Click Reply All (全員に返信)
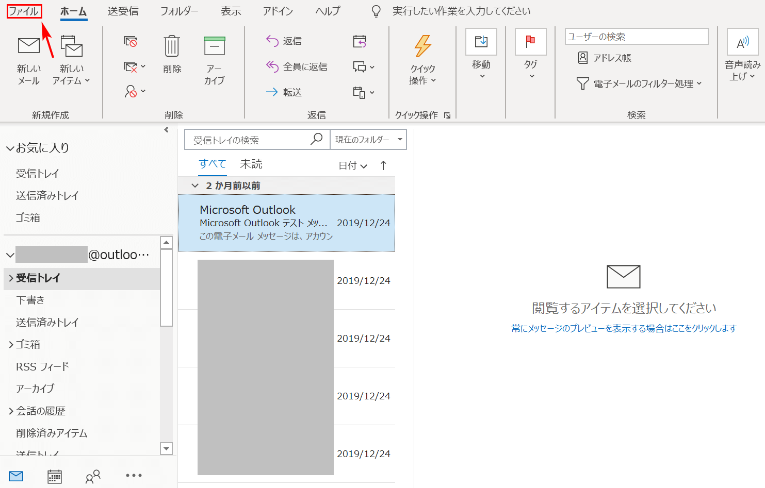 297,66
